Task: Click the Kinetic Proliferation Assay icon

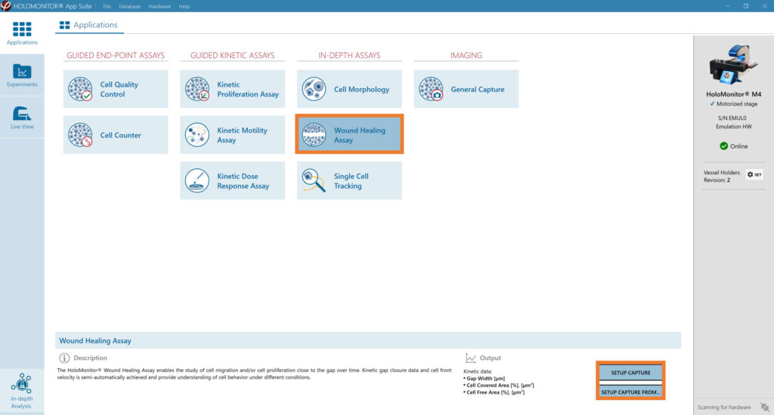Action: tap(197, 89)
